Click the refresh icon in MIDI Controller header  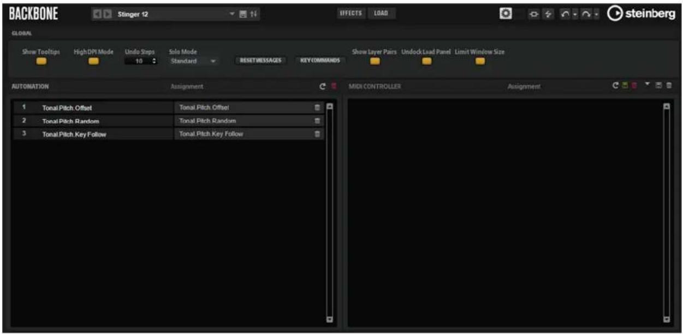click(616, 86)
